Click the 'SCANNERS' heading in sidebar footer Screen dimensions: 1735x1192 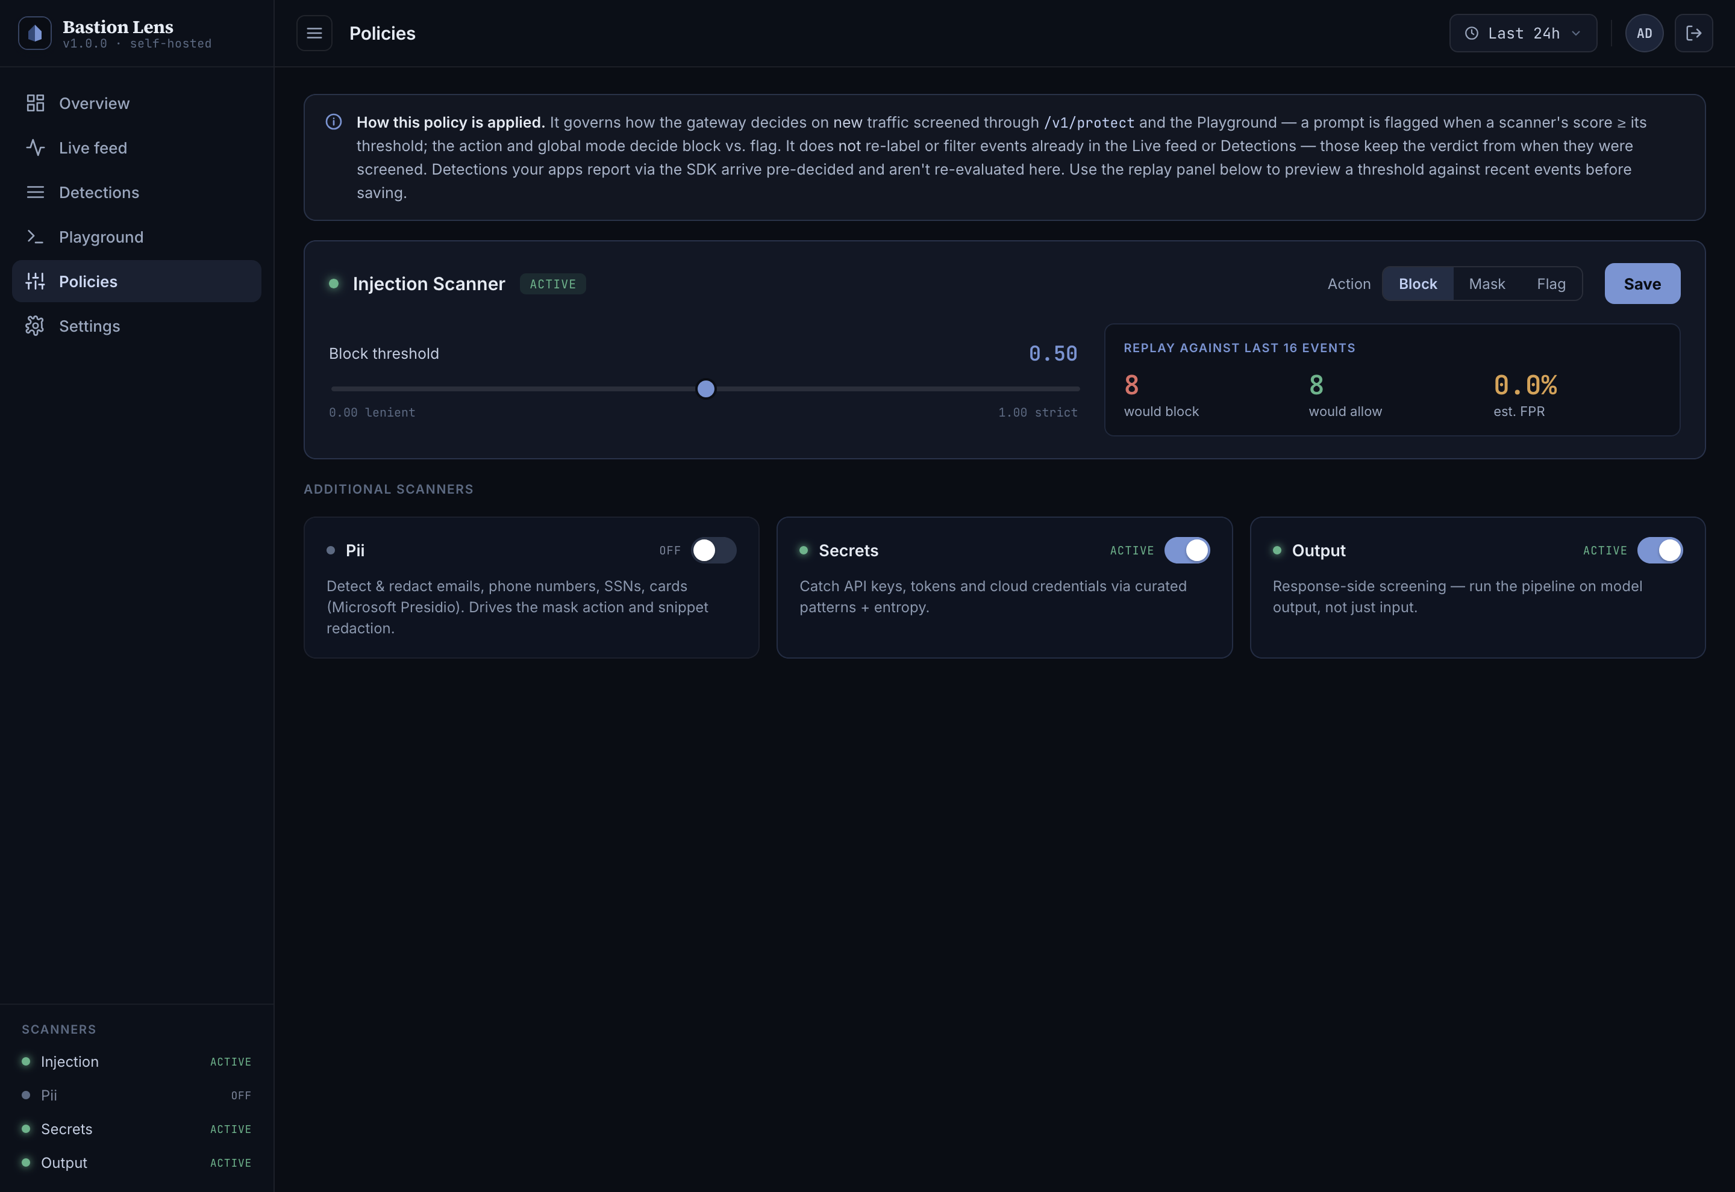[x=59, y=1029]
